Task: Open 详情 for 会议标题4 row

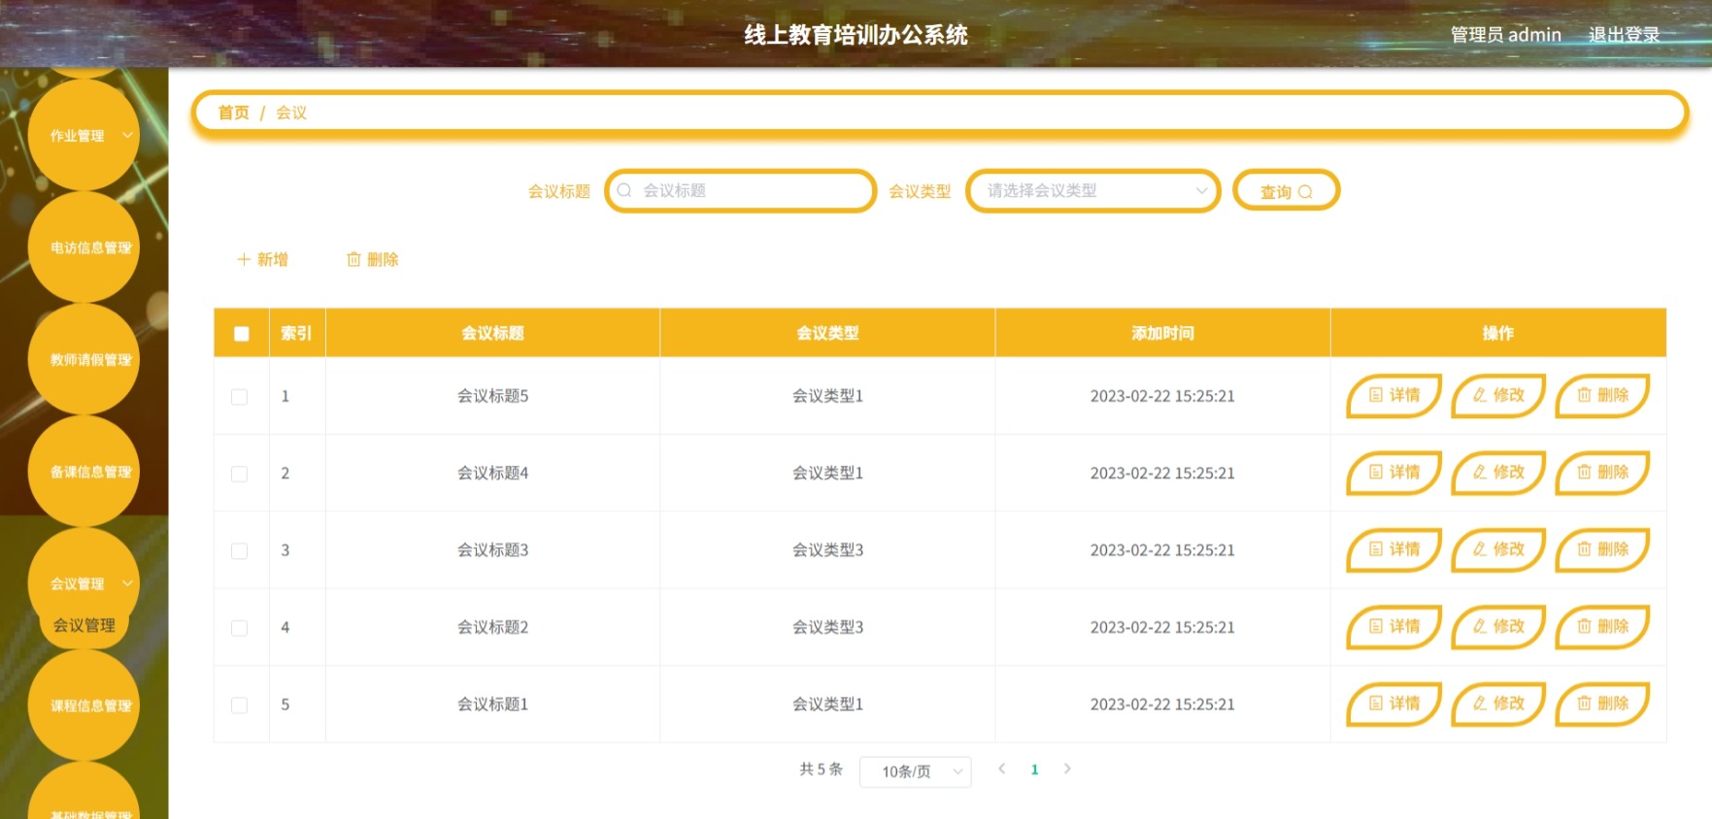Action: pyautogui.click(x=1393, y=473)
